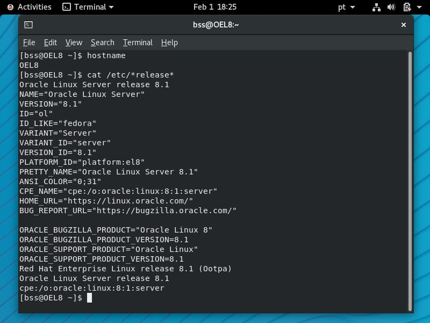This screenshot has height=323, width=430.
Task: Click the line VERSION="8.1"
Action: pyautogui.click(x=51, y=104)
